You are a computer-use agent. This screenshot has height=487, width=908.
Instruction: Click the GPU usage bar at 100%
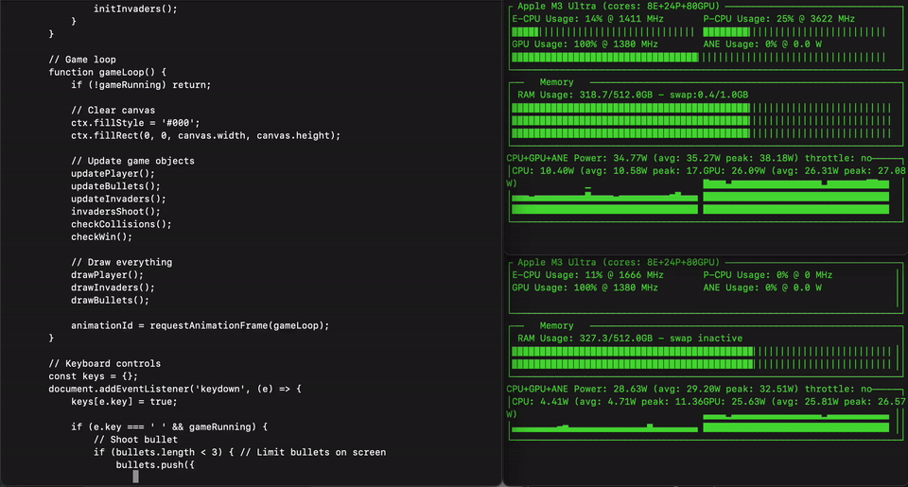(698, 58)
